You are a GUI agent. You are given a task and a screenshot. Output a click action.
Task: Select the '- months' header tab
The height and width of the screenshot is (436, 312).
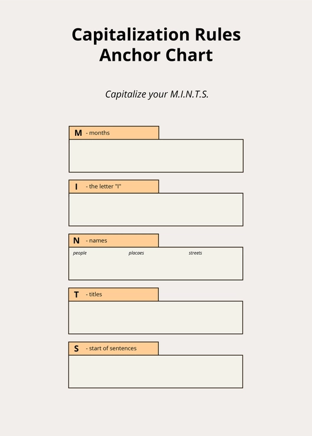pyautogui.click(x=114, y=133)
